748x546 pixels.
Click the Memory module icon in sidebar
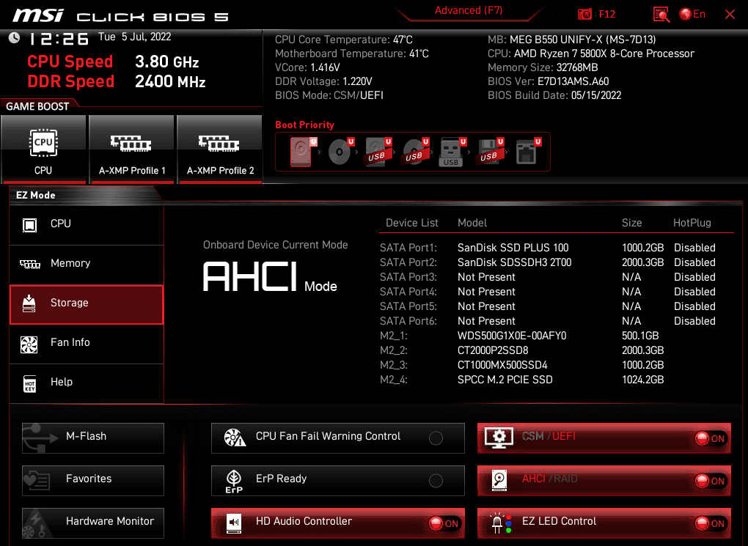tap(29, 264)
